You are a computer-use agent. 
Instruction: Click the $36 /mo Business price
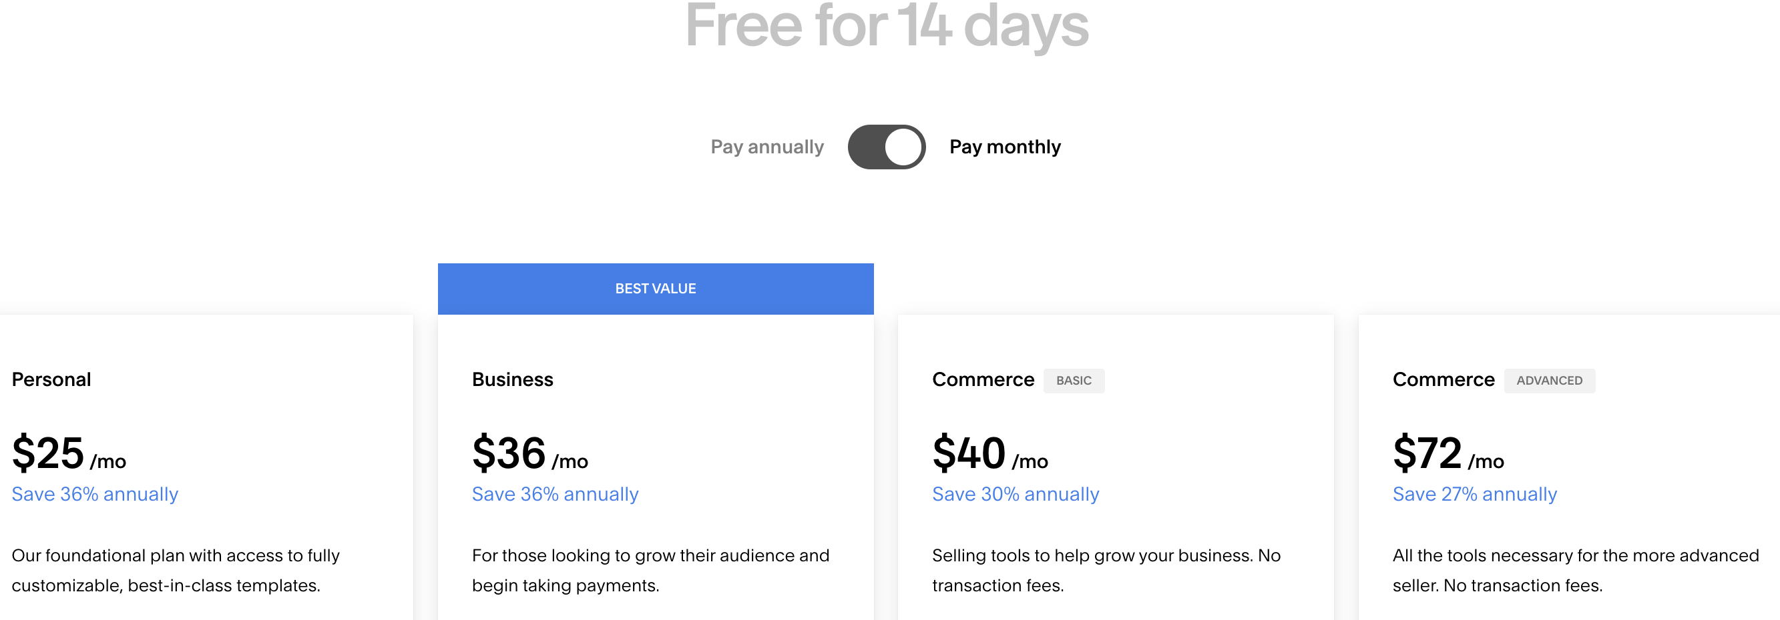[x=529, y=454]
